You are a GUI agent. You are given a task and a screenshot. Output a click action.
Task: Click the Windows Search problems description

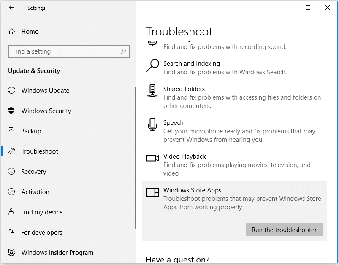(225, 72)
